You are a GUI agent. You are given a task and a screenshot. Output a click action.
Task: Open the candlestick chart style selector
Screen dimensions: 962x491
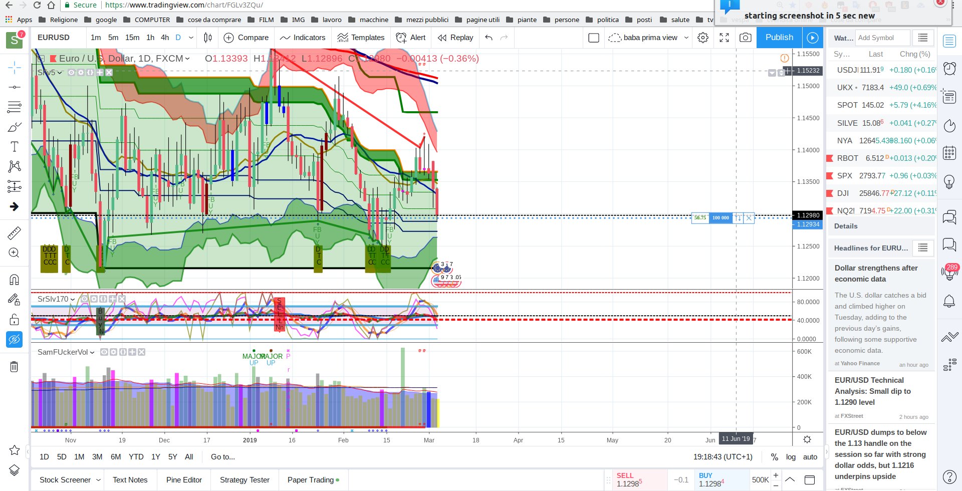pyautogui.click(x=208, y=38)
